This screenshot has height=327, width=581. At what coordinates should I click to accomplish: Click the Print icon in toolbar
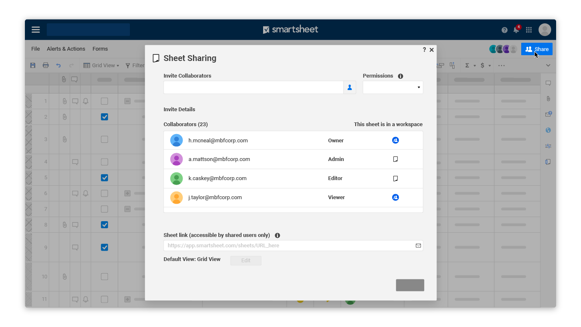[x=46, y=66]
